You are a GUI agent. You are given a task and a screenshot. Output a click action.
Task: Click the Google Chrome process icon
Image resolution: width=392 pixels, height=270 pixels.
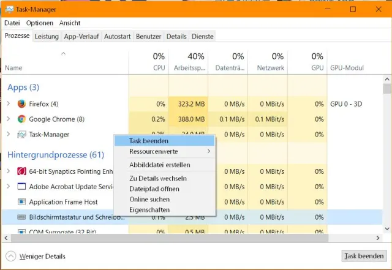21,119
